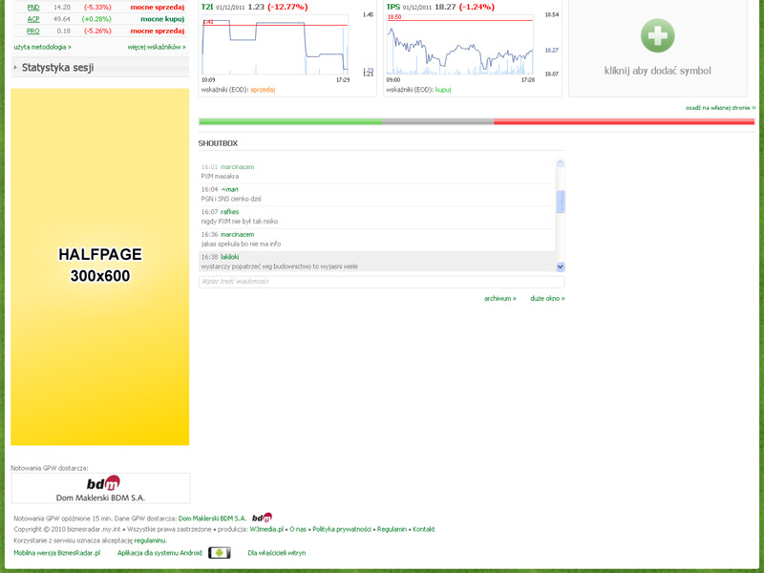
Task: Open the PRO stock ticker link
Action: pos(33,31)
